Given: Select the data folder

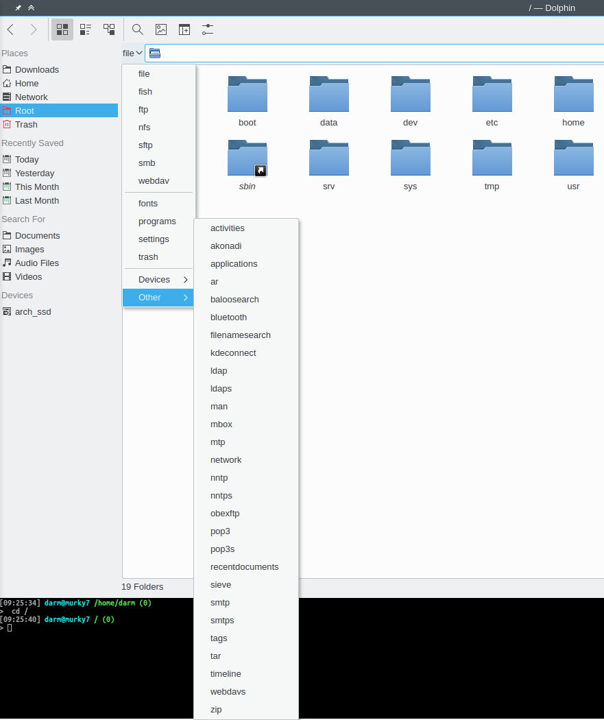Looking at the screenshot, I should pyautogui.click(x=328, y=101).
